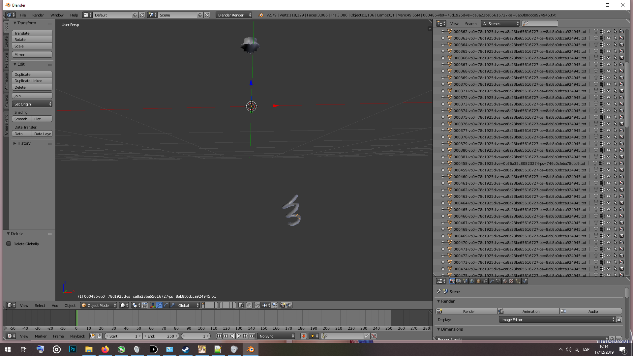Click the Smooth shading button

22,119
